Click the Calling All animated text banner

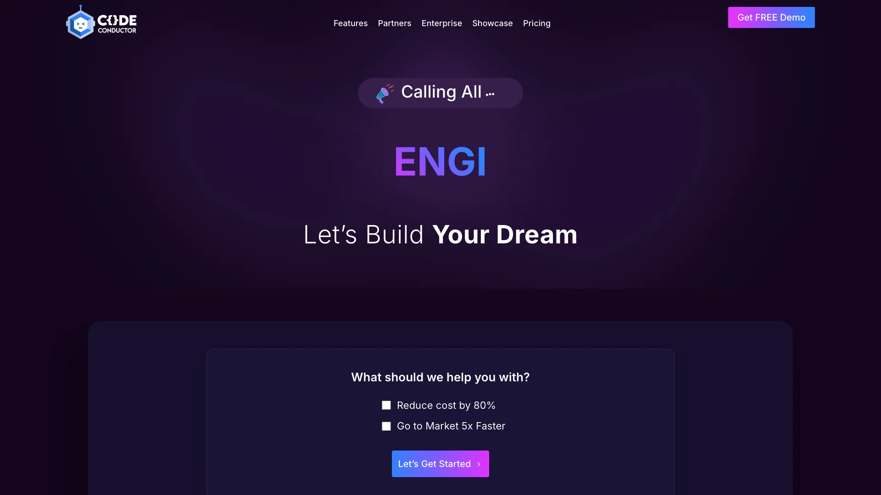tap(440, 93)
